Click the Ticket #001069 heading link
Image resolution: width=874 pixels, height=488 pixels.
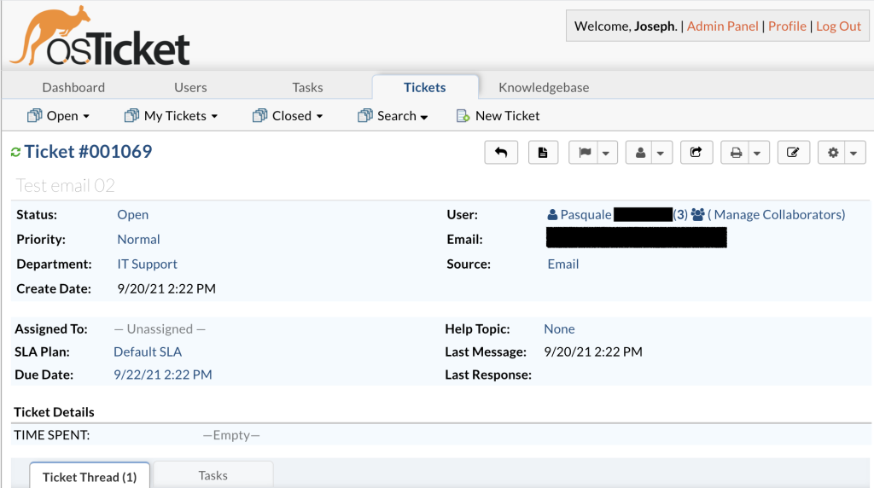point(88,152)
